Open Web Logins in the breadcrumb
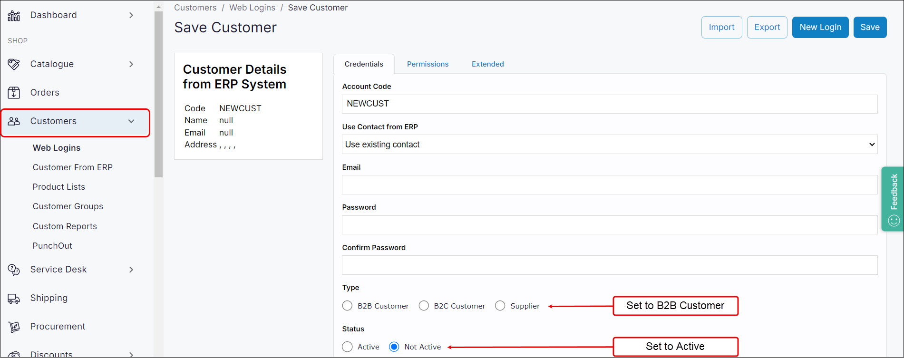Screen dimensions: 904x358 [x=252, y=8]
